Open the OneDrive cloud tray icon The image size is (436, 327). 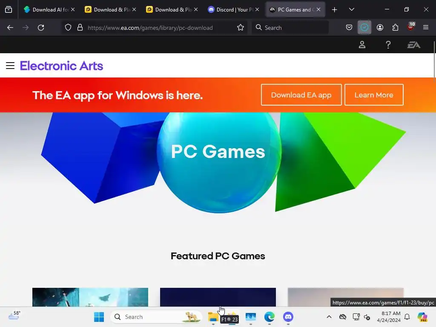(343, 317)
